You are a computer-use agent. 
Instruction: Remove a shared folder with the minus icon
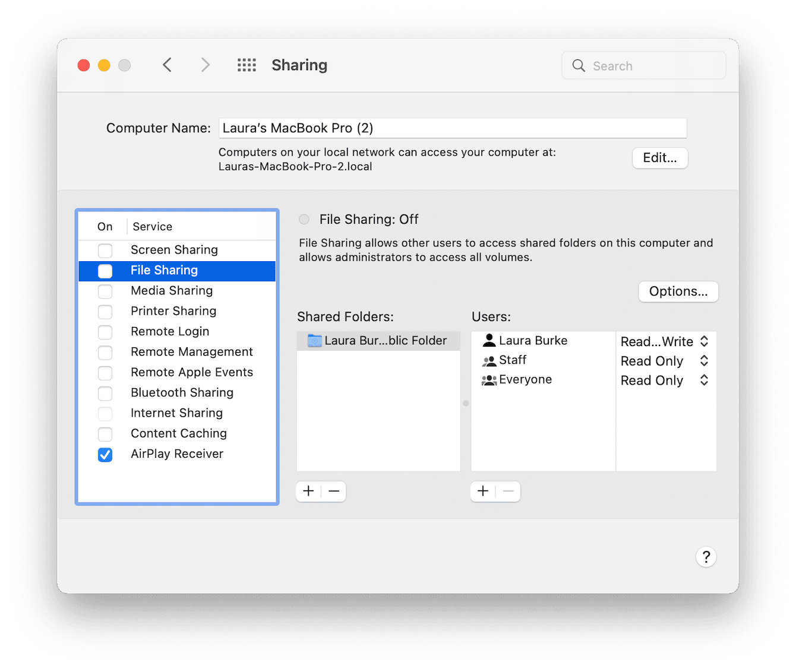333,491
